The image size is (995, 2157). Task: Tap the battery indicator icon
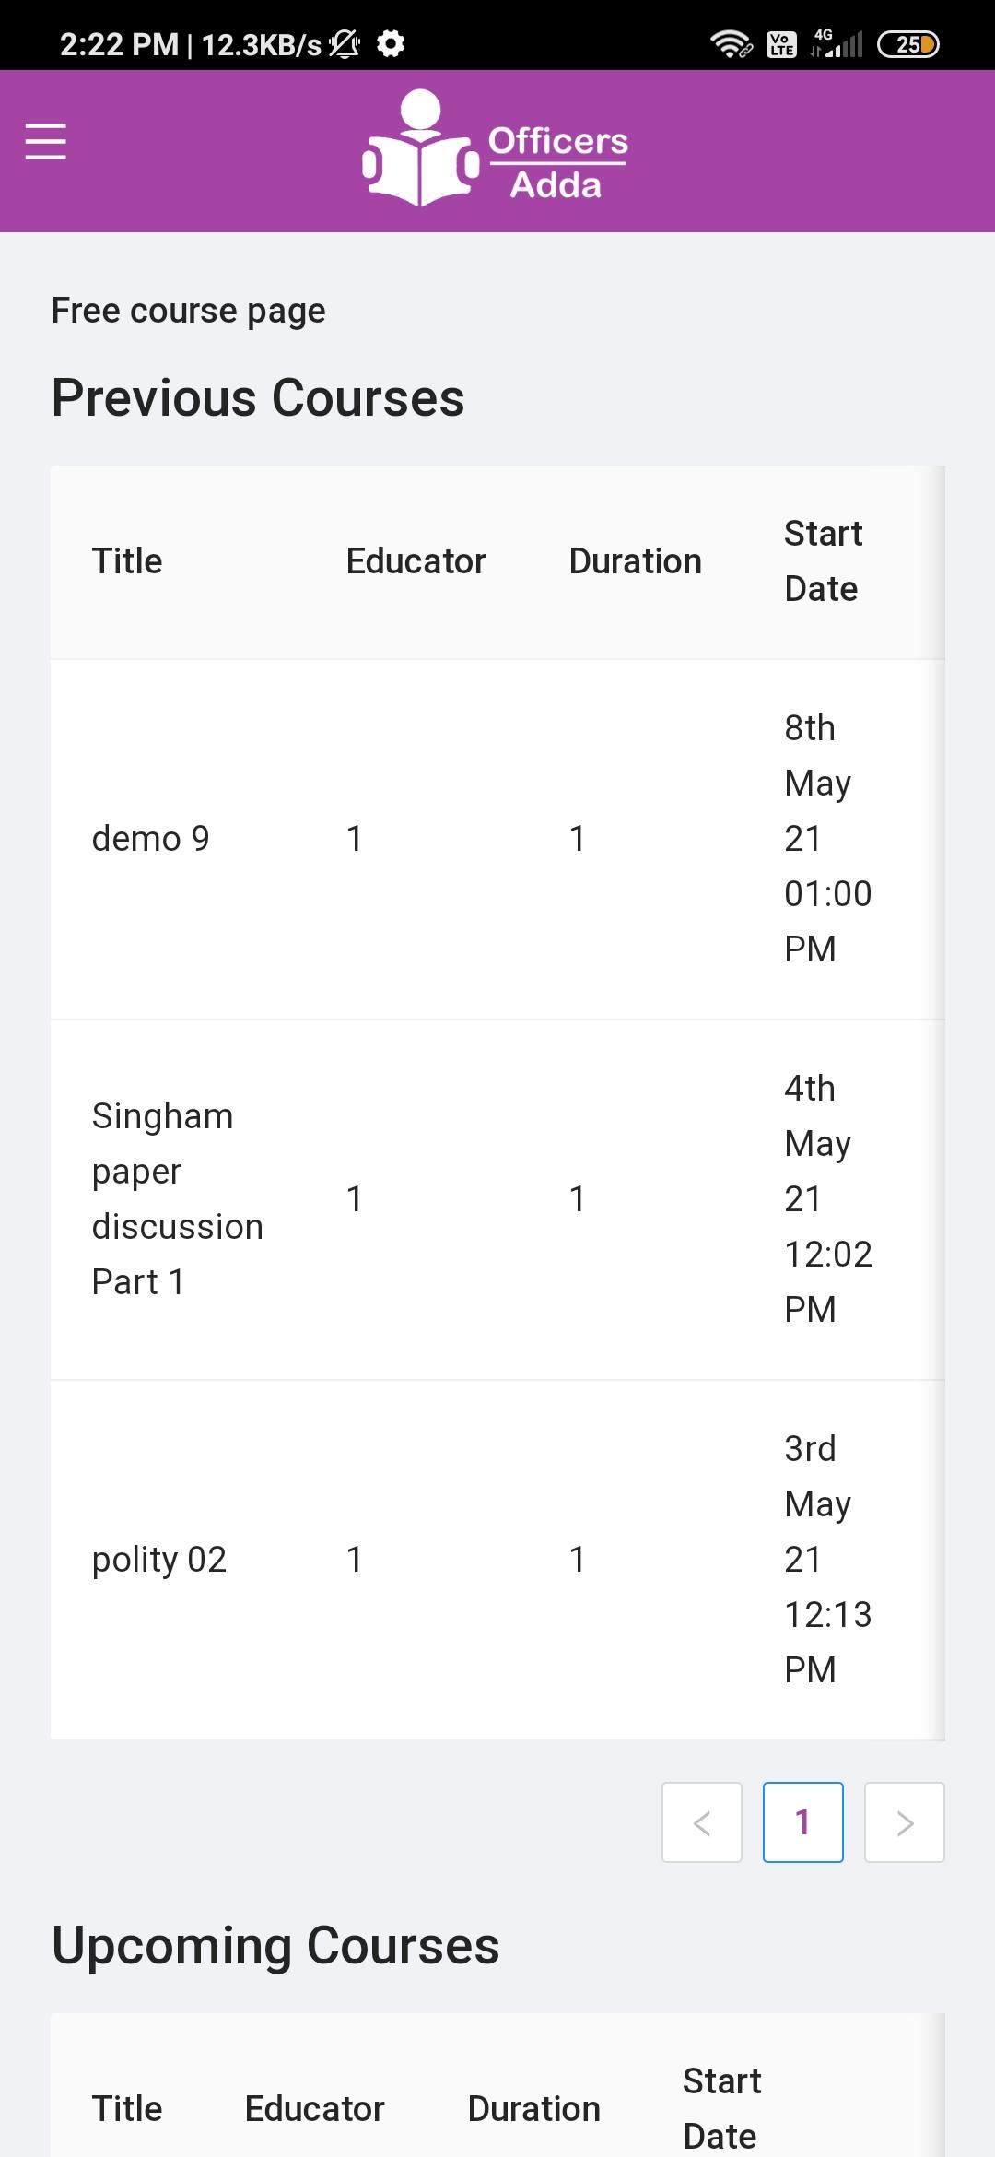(908, 44)
